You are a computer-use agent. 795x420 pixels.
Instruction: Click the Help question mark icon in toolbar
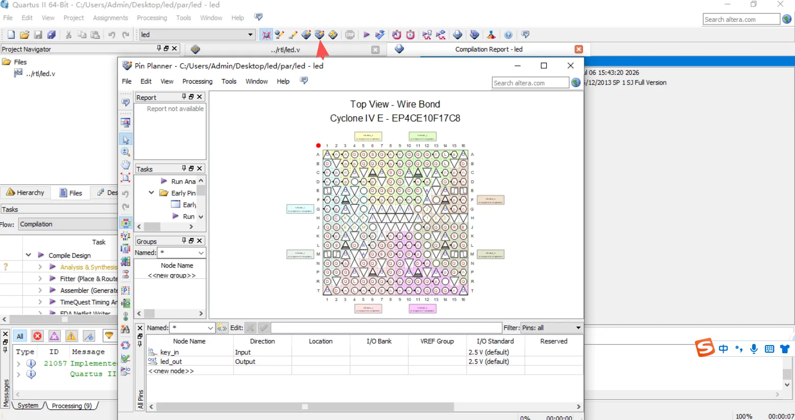tap(508, 35)
